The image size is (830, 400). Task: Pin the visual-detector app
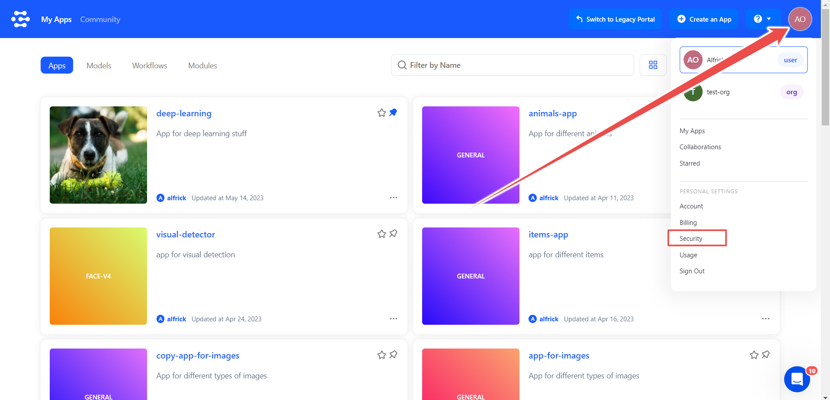click(393, 234)
